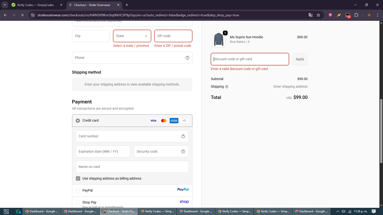Click the 'Select a state / province' error
Viewport: 383px width, 215px height.
[x=131, y=46]
